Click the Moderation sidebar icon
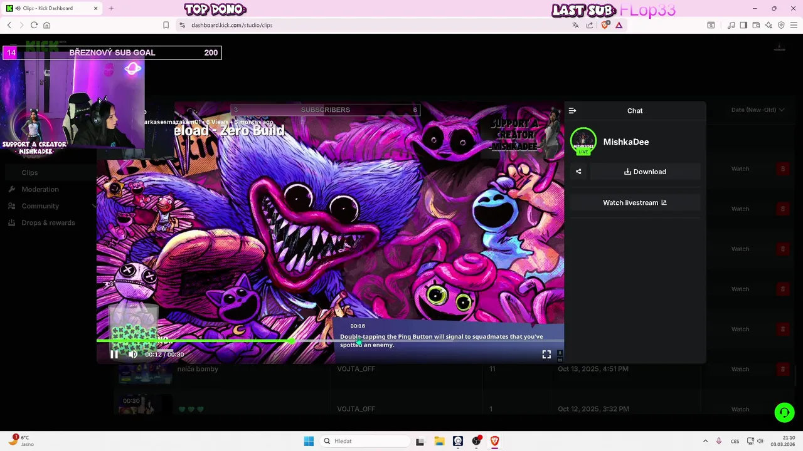Screen dimensions: 803x451 tap(12, 189)
